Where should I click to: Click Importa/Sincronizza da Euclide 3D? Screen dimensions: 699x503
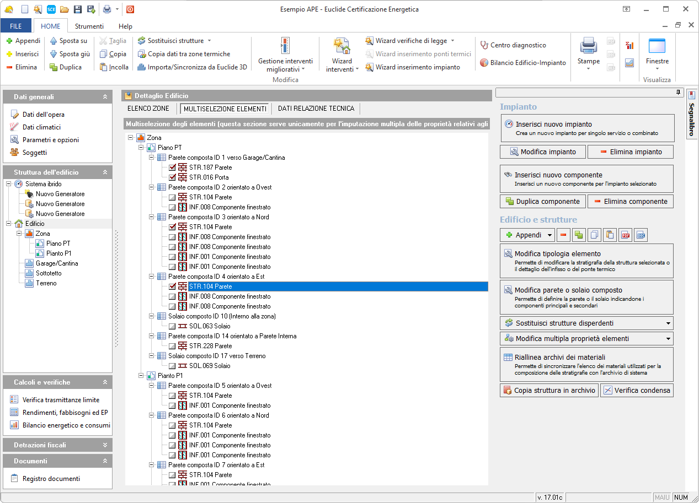192,67
